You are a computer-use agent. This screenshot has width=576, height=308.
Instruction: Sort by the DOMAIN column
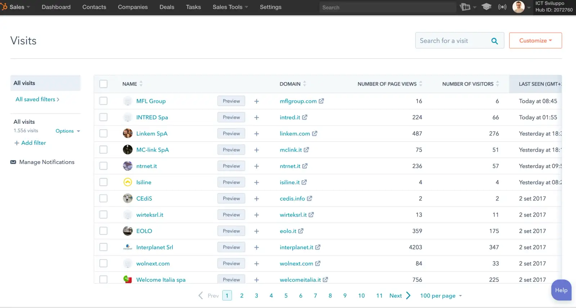293,84
